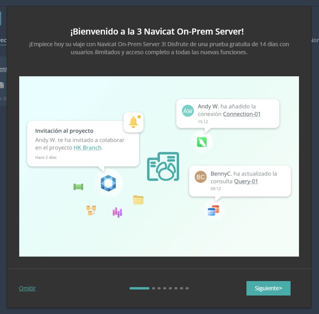Open the Query-01 link
Screen dimensions: 319x314
coord(246,181)
